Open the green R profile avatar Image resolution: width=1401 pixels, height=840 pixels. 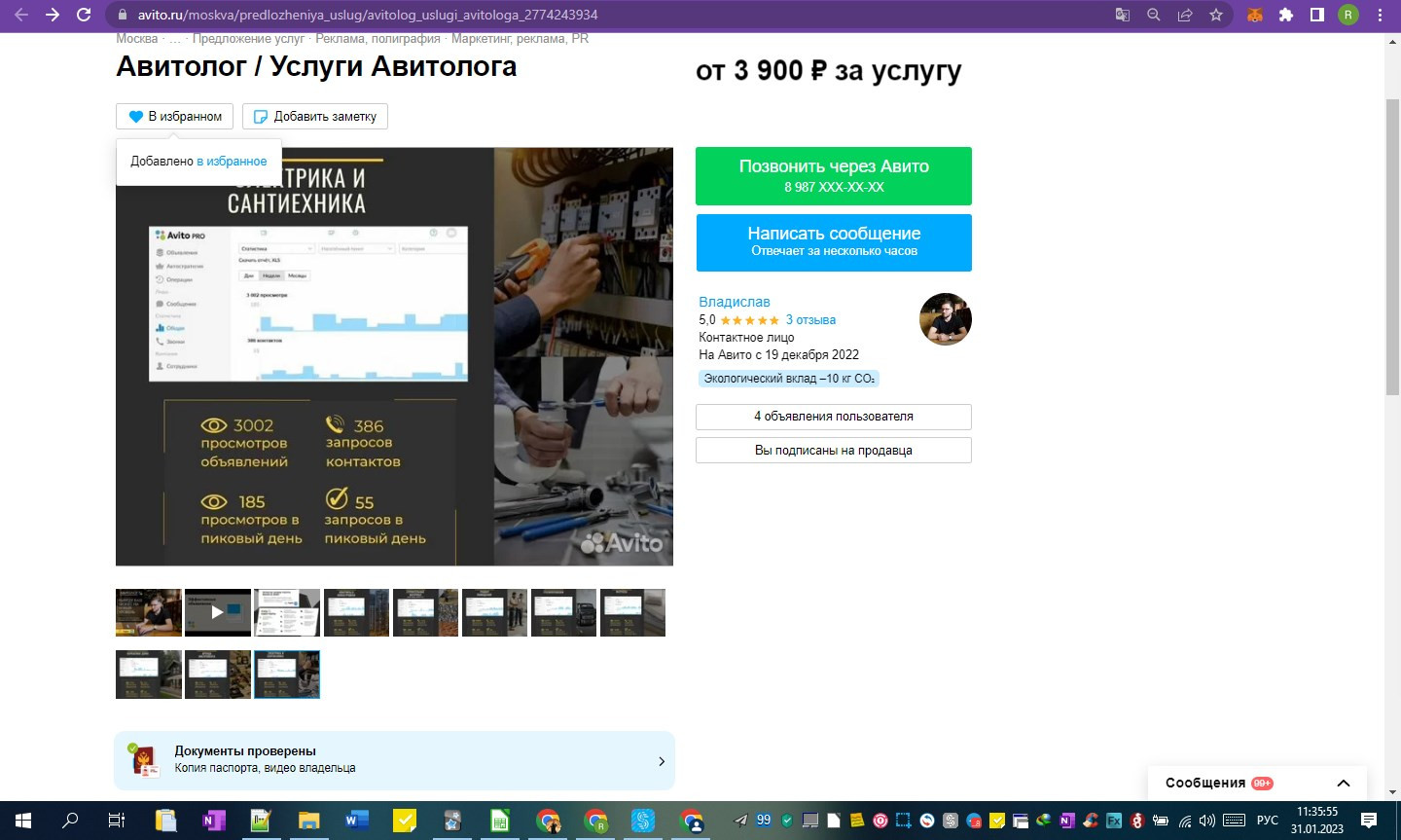click(x=1347, y=15)
